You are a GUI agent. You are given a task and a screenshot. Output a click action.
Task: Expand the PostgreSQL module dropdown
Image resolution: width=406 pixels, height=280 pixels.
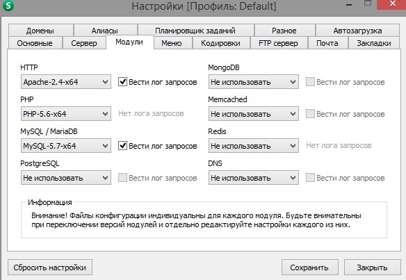pos(66,178)
